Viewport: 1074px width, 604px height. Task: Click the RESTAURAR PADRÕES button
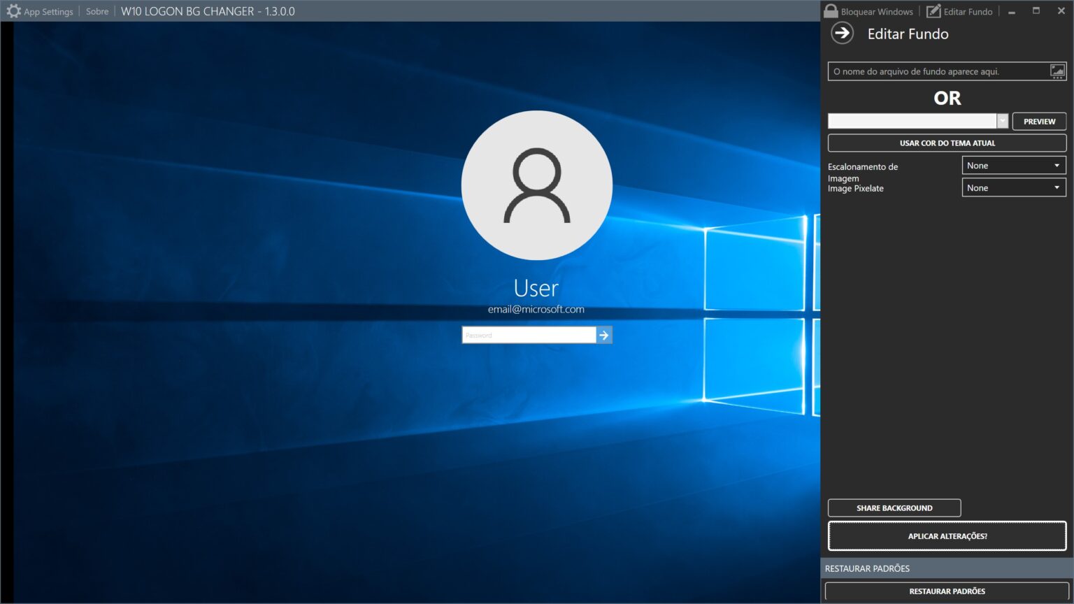tap(947, 591)
